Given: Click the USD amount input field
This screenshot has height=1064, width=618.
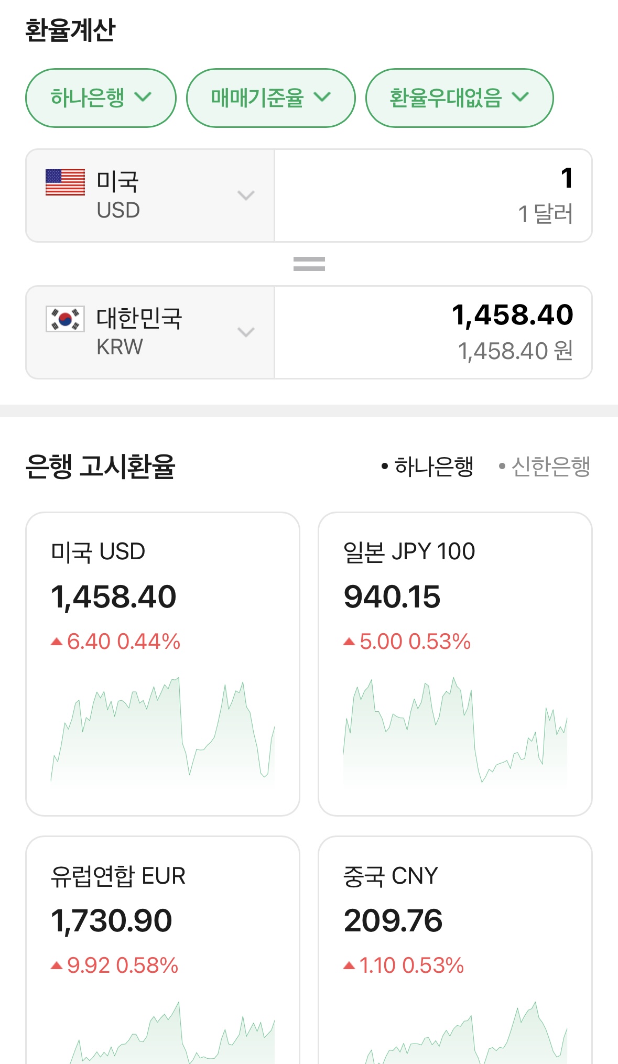Looking at the screenshot, I should point(433,196).
